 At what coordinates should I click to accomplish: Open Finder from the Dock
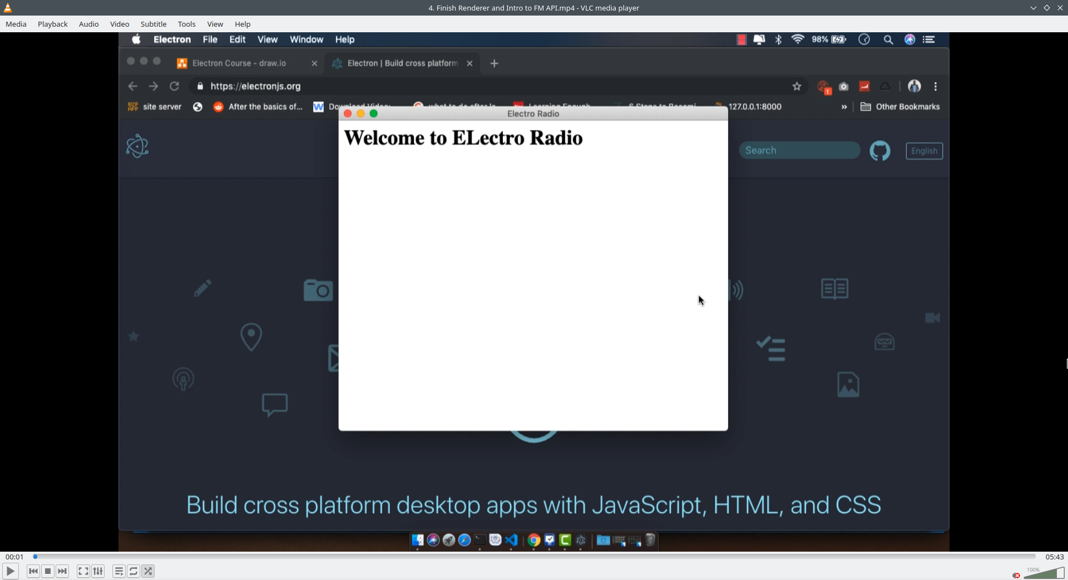tap(418, 540)
